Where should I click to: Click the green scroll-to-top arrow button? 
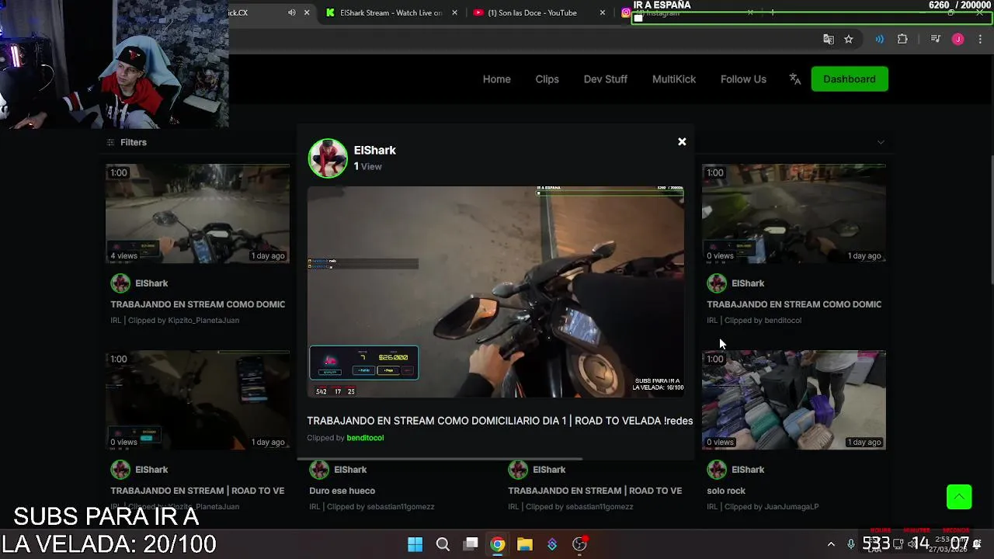[x=959, y=497]
